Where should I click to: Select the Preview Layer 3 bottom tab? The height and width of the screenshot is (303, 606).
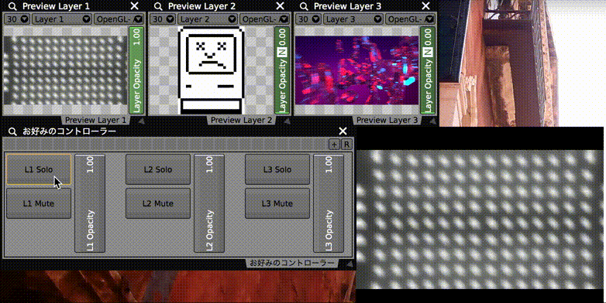(x=387, y=121)
